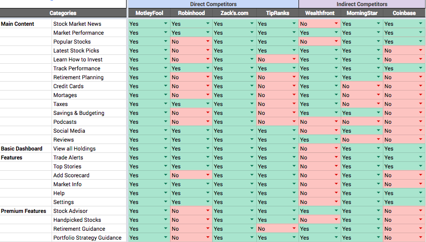The height and width of the screenshot is (242, 426).
Task: Click the View all Holdings label
Action: 75,149
